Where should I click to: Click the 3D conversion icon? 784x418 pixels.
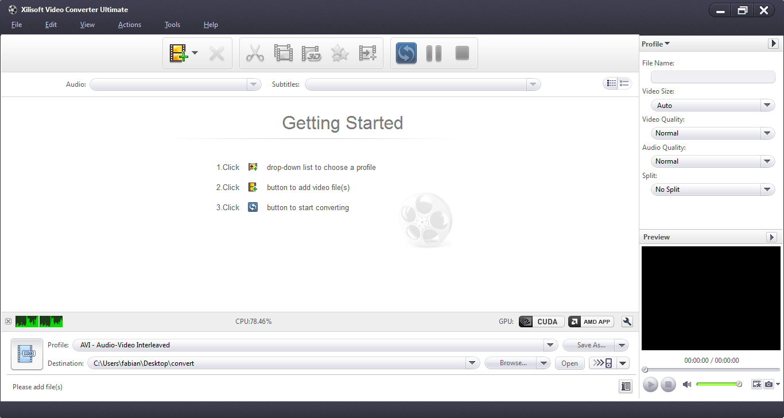pyautogui.click(x=312, y=53)
